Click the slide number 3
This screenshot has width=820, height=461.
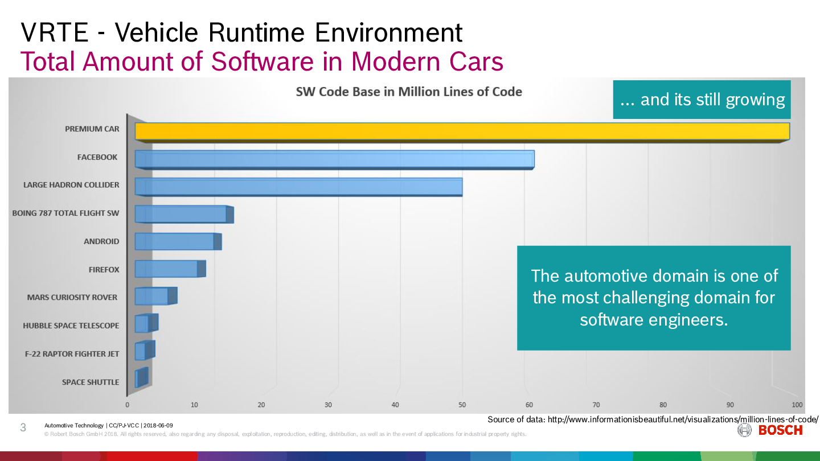click(x=23, y=427)
